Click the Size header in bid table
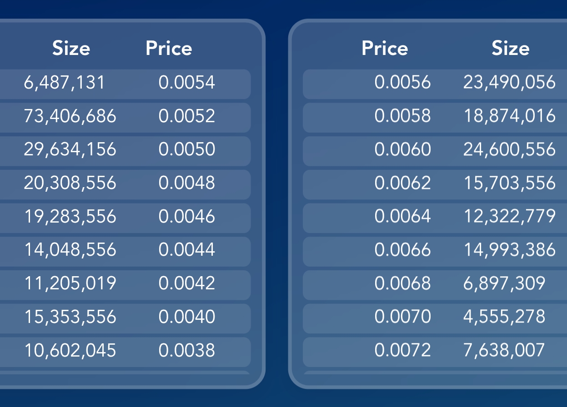Image resolution: width=567 pixels, height=407 pixels. click(x=71, y=48)
